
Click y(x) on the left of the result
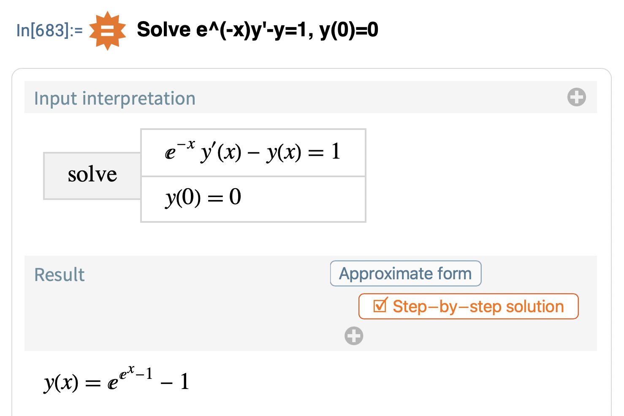[61, 383]
